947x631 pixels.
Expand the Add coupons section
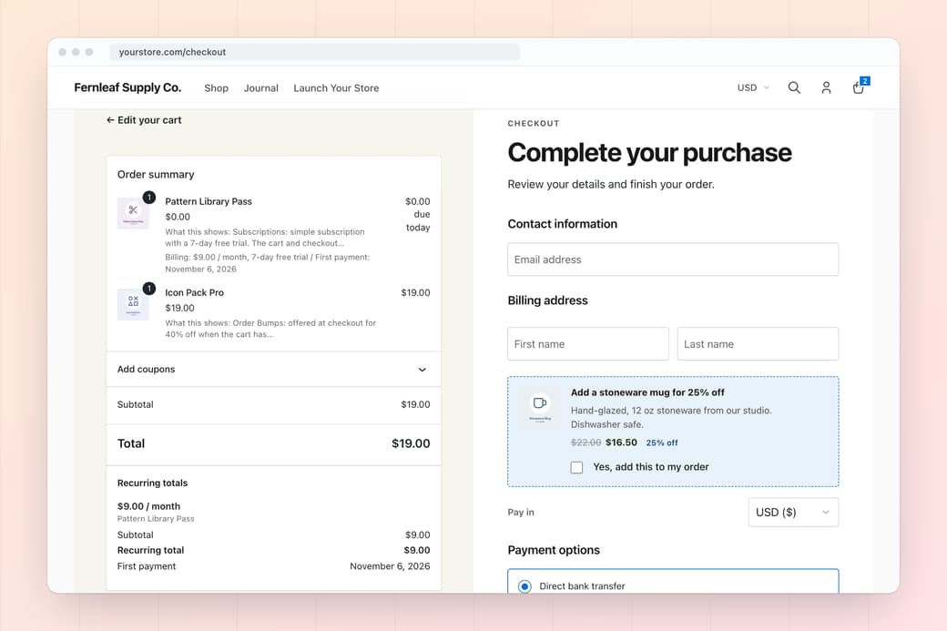pos(273,369)
